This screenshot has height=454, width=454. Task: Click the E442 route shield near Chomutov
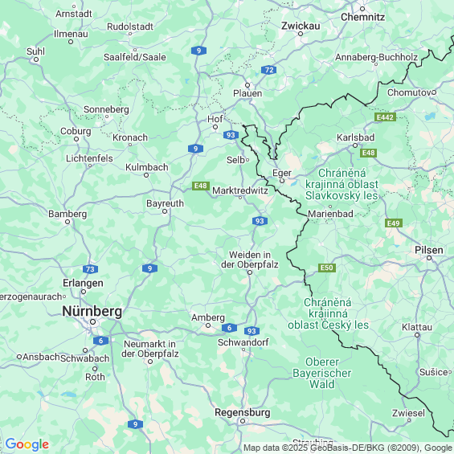click(385, 117)
